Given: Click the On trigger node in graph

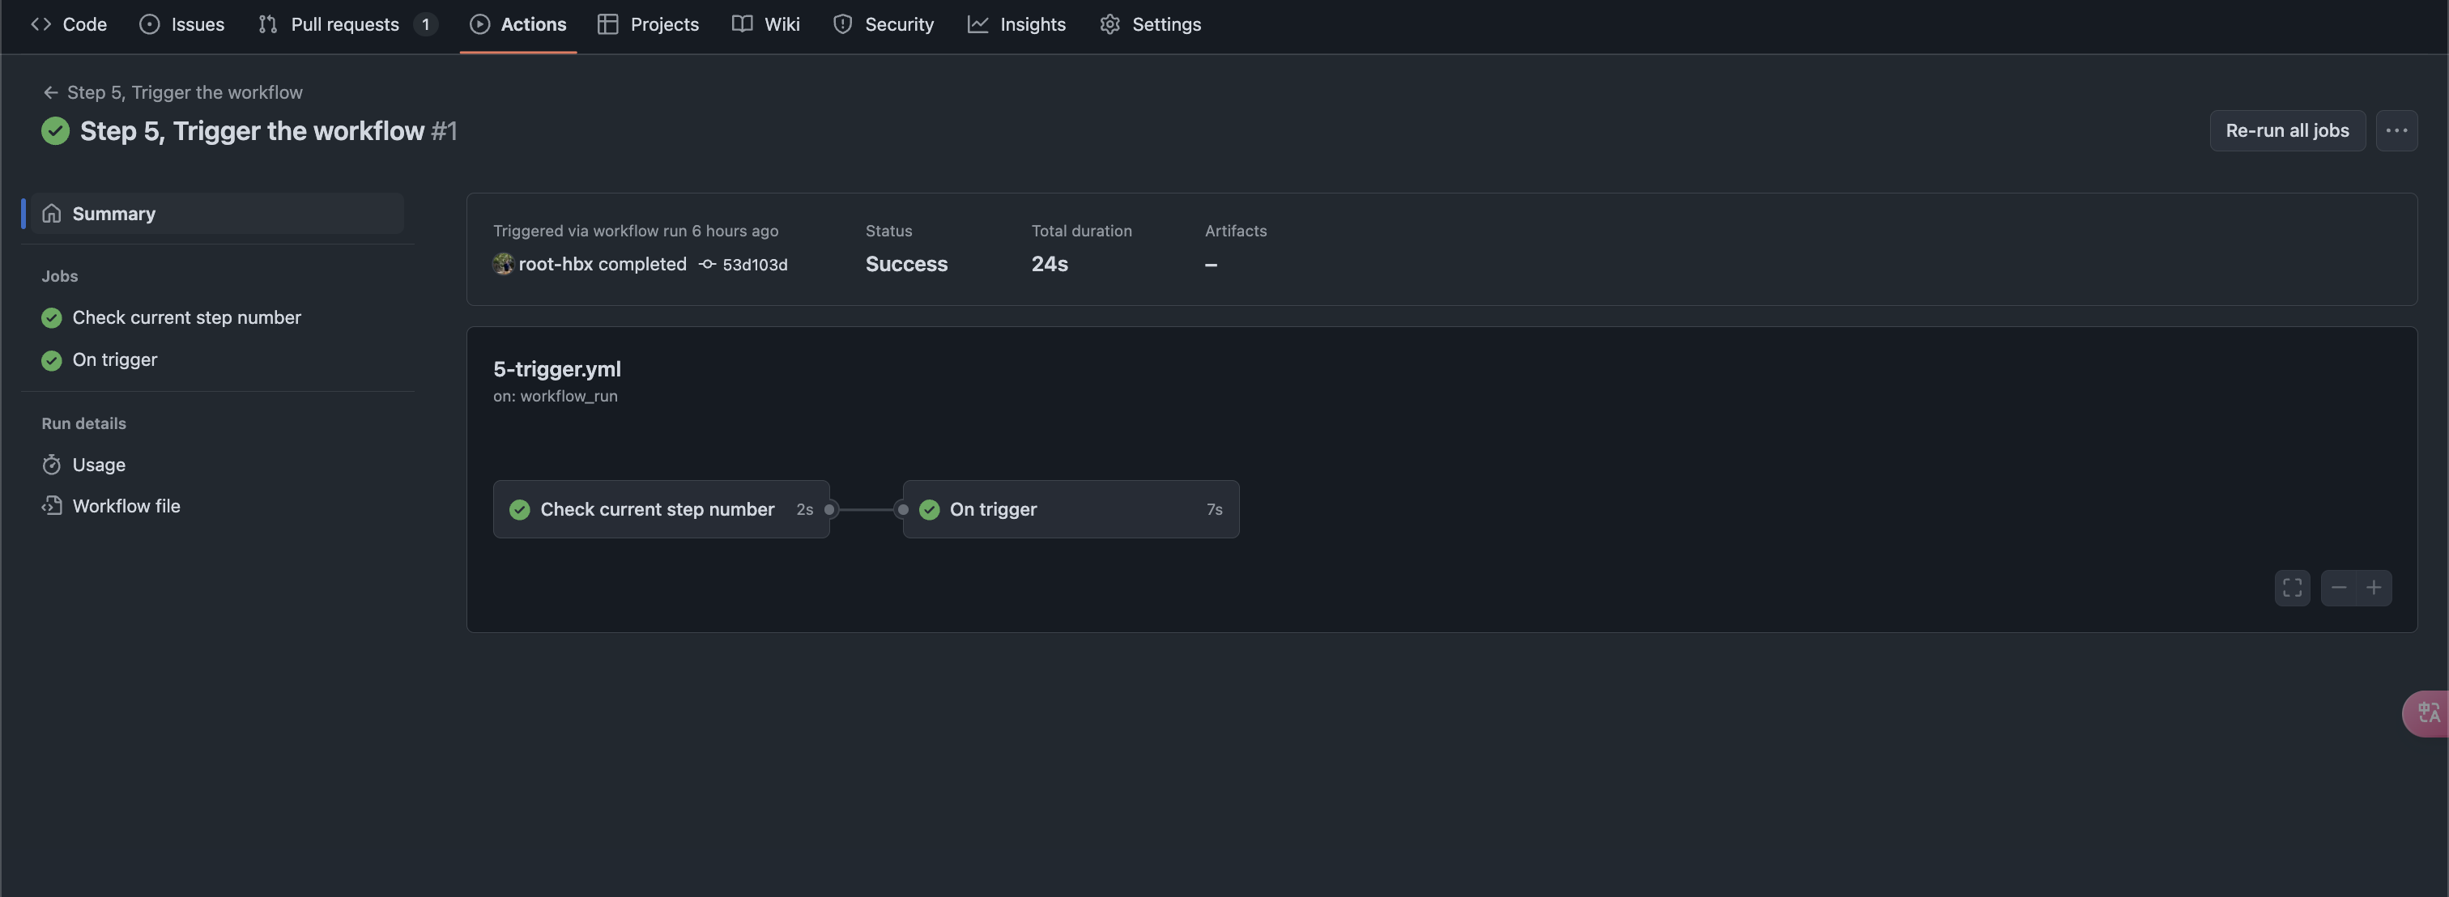Looking at the screenshot, I should [1070, 509].
